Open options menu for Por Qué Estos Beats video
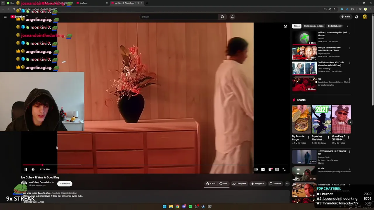Image resolution: width=374 pixels, height=210 pixels. click(x=350, y=48)
